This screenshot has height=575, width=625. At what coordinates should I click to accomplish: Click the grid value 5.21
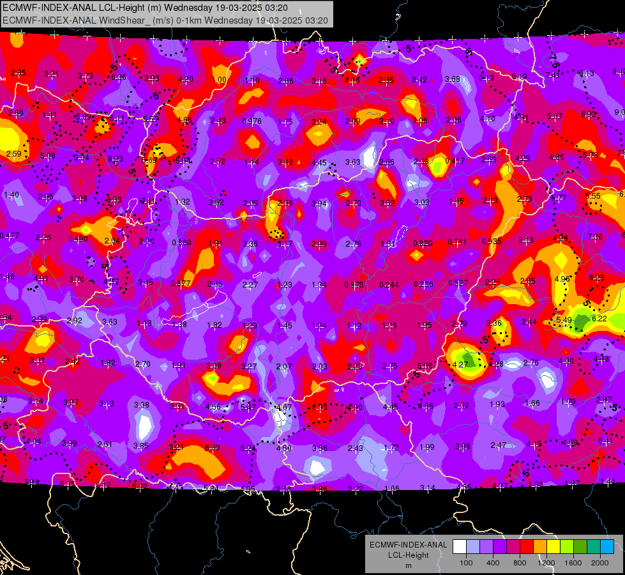pyautogui.click(x=176, y=447)
